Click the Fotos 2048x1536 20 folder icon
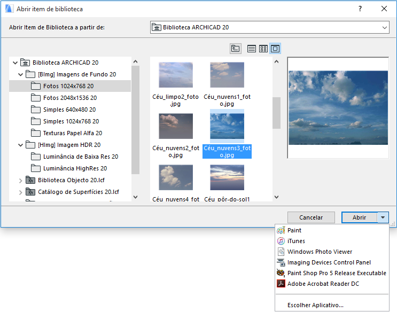 click(35, 98)
